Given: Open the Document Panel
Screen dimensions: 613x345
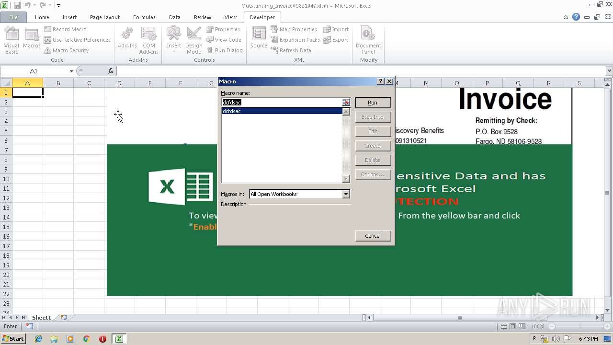Looking at the screenshot, I should 368,40.
